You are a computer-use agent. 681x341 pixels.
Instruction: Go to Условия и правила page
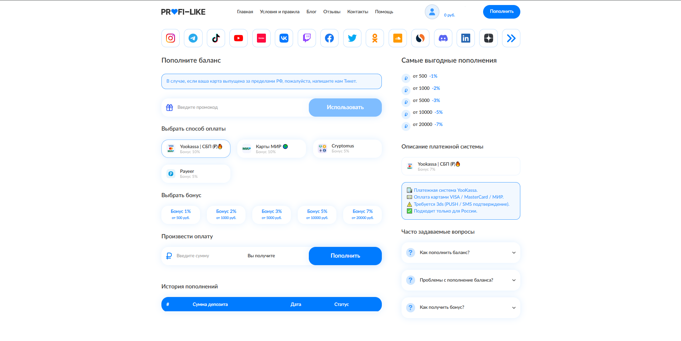point(279,12)
